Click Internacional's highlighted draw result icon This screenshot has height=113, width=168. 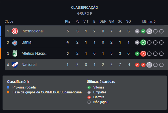149,31
